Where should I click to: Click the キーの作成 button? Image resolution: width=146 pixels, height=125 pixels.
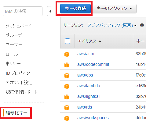[x=75, y=9]
